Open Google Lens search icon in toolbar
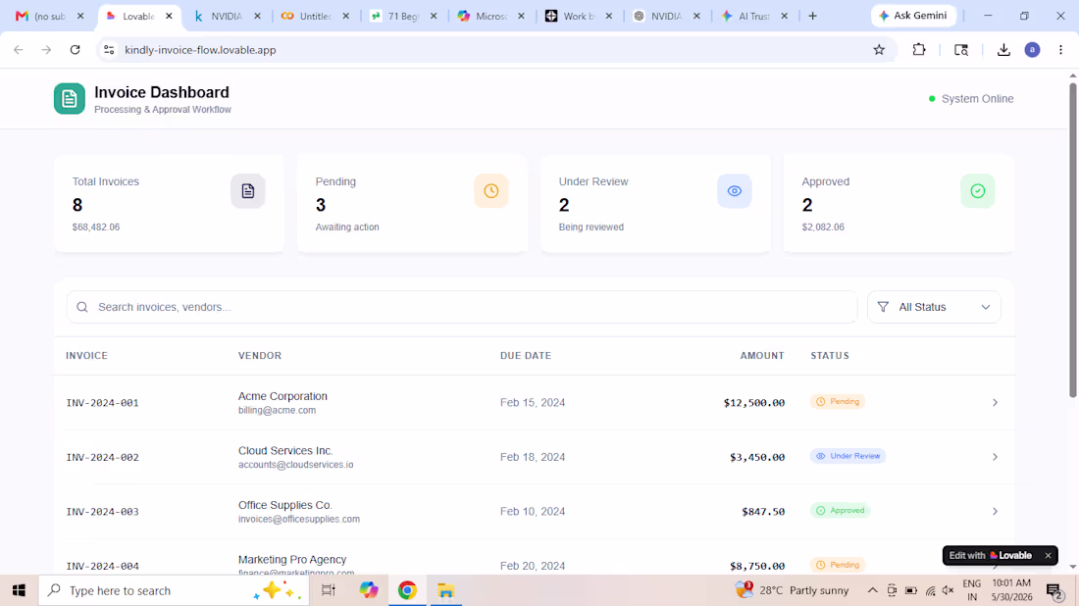This screenshot has height=606, width=1079. pyautogui.click(x=961, y=50)
